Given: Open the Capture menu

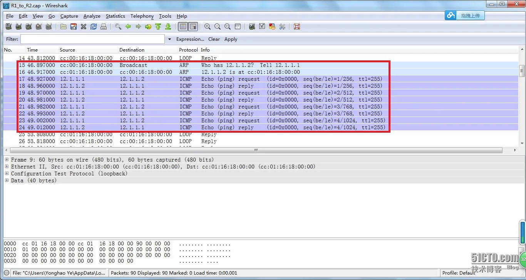Looking at the screenshot, I should [x=69, y=16].
